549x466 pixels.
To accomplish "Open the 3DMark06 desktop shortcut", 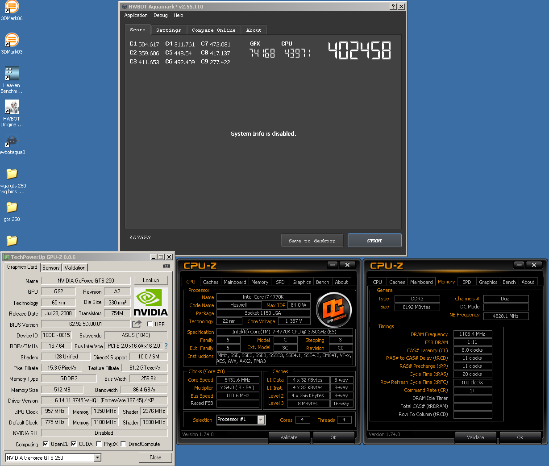I will (x=12, y=11).
